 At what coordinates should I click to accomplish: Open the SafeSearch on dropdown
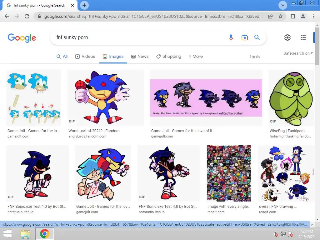[298, 53]
